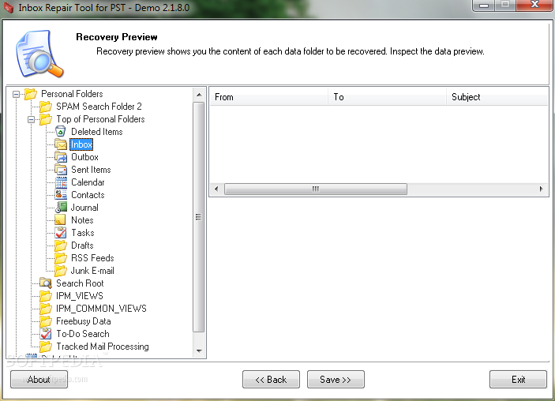Image resolution: width=555 pixels, height=401 pixels.
Task: Click the Journal book icon
Action: click(61, 208)
